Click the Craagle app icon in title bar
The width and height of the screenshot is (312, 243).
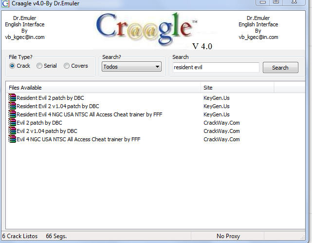point(5,3)
